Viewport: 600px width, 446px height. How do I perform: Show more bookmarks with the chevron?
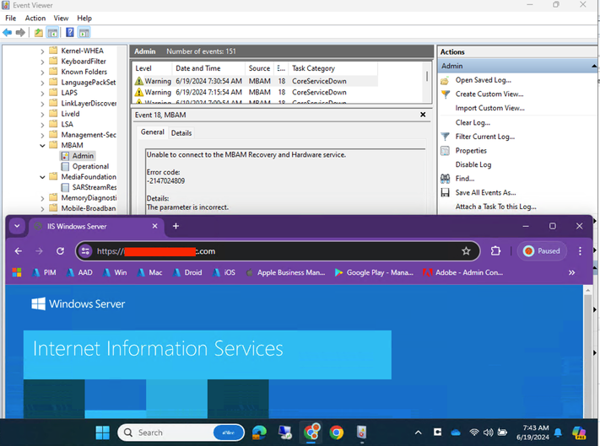pyautogui.click(x=571, y=272)
